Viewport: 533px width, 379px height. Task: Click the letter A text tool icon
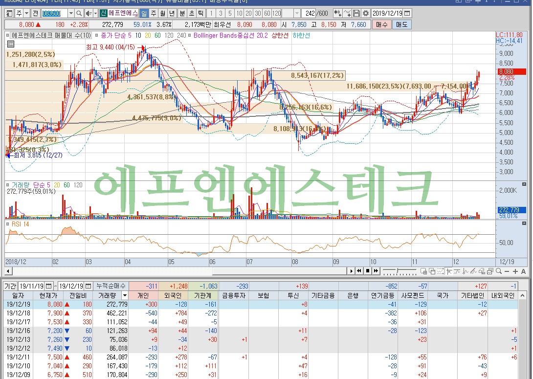pos(524,271)
